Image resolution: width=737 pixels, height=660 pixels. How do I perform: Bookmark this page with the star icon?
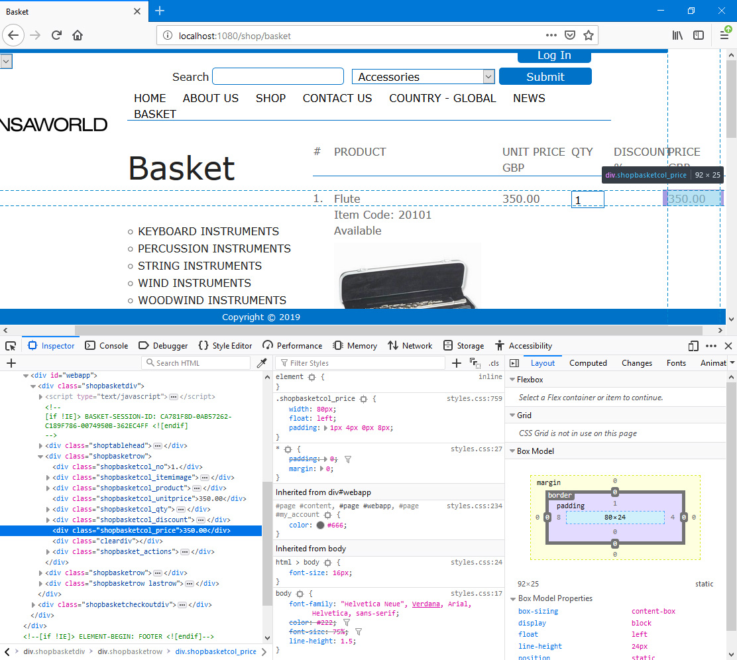[x=589, y=35]
